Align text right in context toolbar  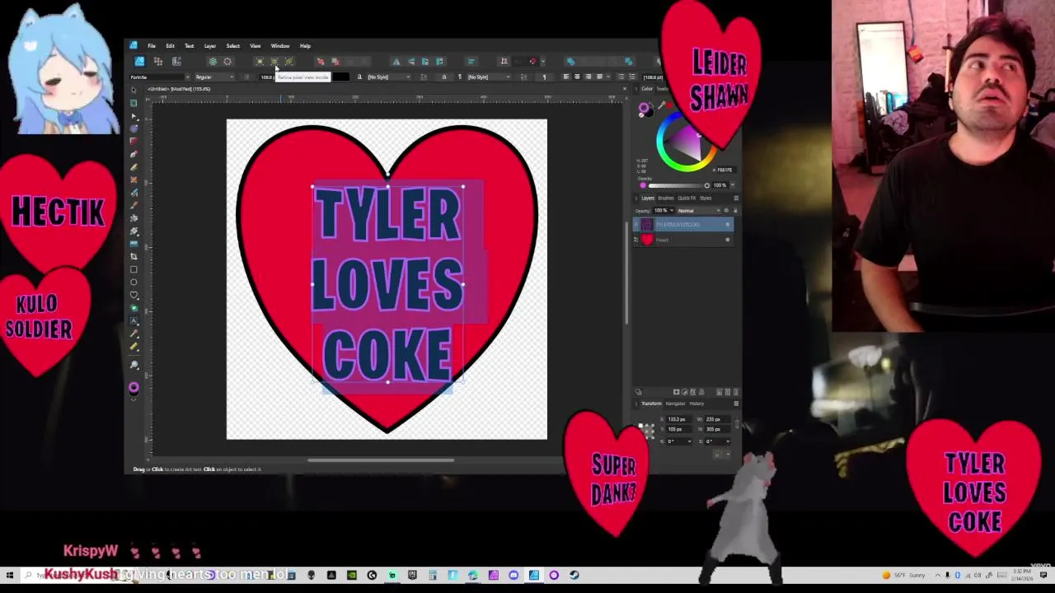[x=588, y=77]
